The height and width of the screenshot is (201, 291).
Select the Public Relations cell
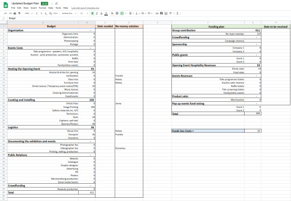[43, 155]
